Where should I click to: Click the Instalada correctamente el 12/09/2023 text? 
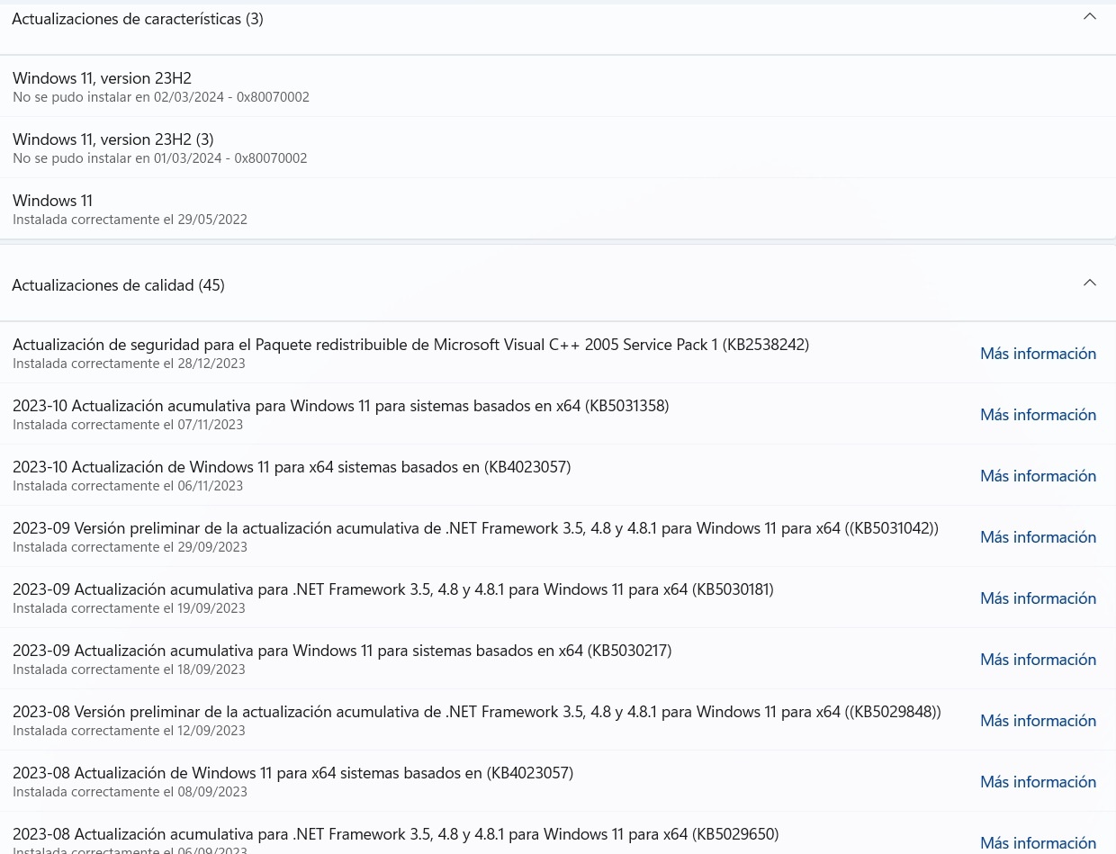click(x=129, y=731)
